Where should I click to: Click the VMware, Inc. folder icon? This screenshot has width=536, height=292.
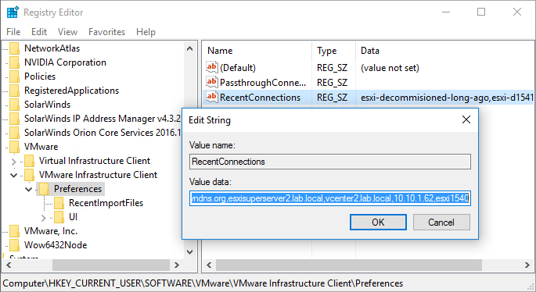click(x=15, y=231)
